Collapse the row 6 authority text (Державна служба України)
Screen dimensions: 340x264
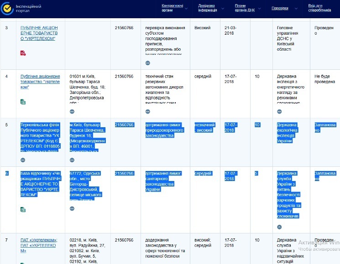tap(279, 227)
